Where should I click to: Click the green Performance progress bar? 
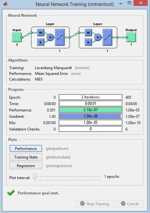(91, 110)
